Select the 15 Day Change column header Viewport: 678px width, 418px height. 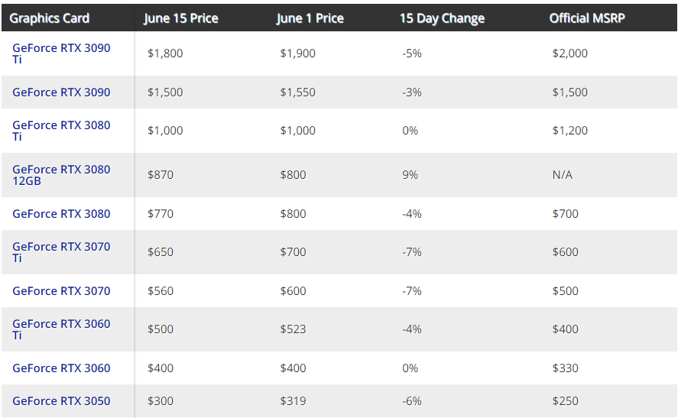pos(442,18)
